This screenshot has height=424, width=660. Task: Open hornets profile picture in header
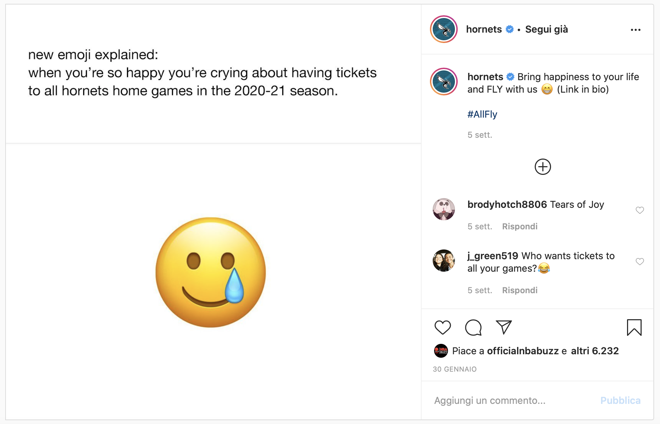pos(444,29)
